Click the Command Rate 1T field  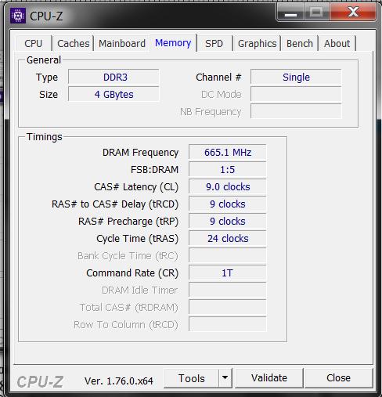click(228, 272)
